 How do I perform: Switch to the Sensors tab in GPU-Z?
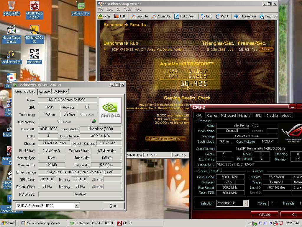(45, 92)
